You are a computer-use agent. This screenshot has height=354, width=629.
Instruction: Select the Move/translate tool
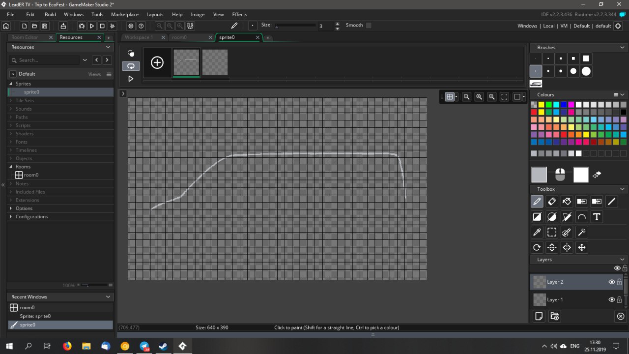point(582,247)
